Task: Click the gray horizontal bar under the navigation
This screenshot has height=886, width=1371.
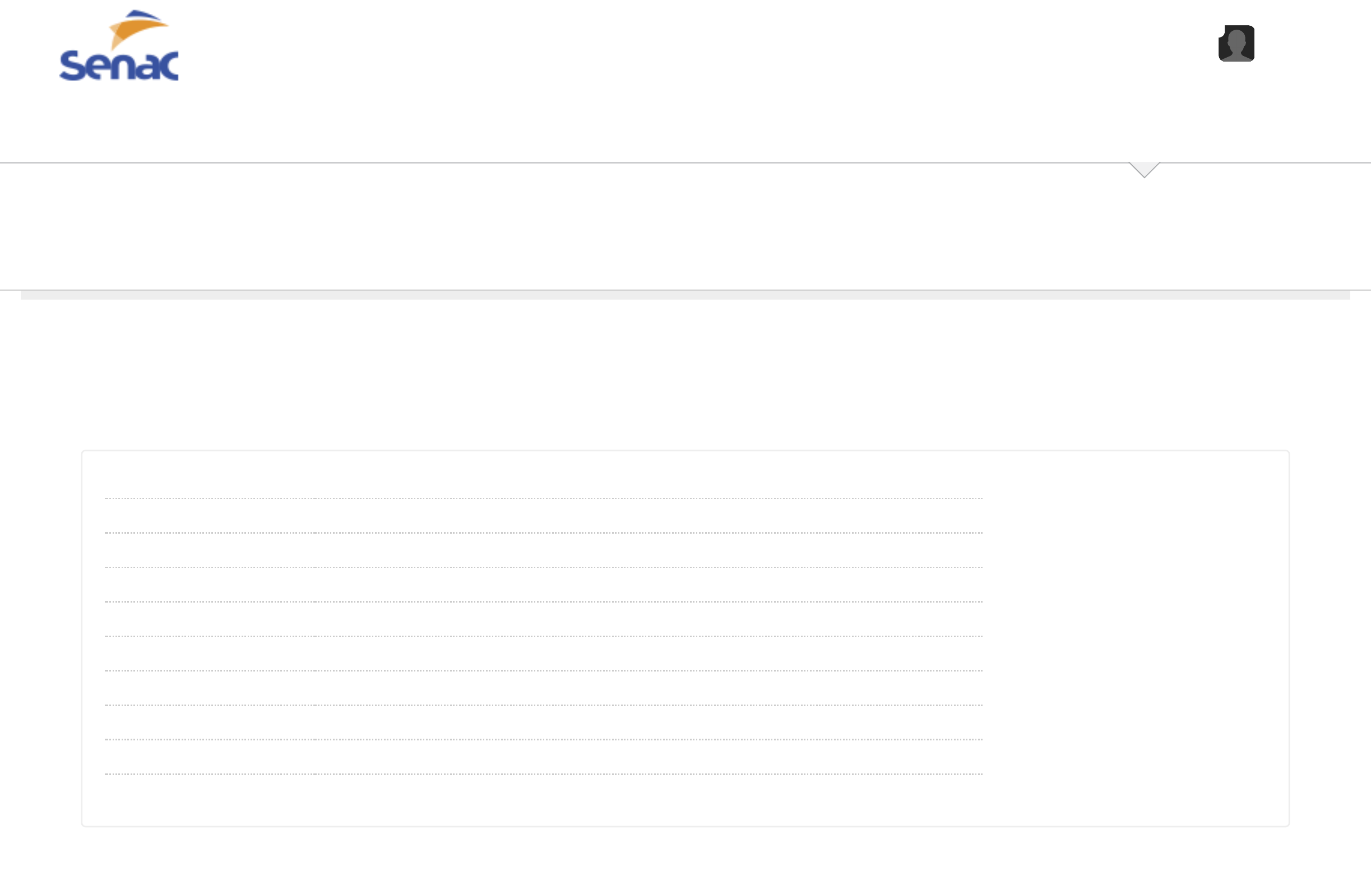Action: point(685,295)
